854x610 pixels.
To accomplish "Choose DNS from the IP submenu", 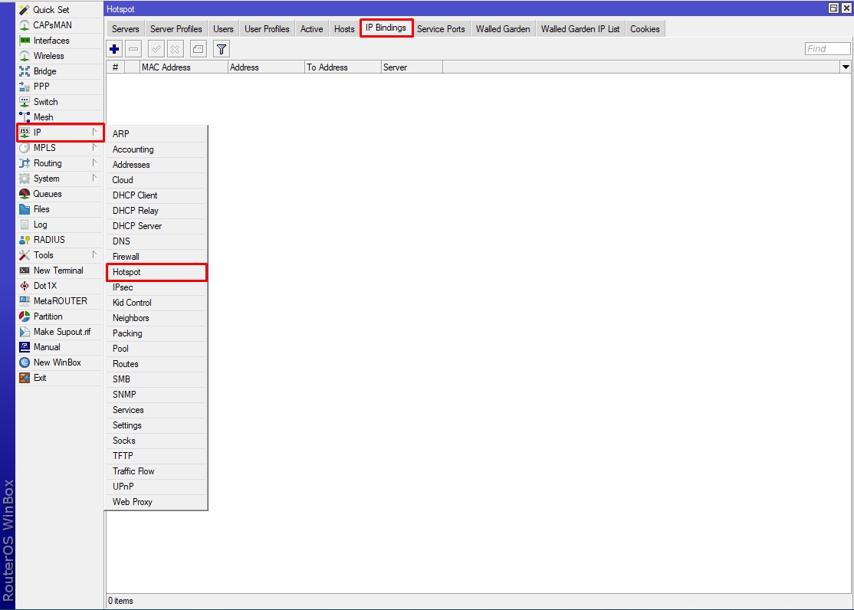I will tap(156, 241).
